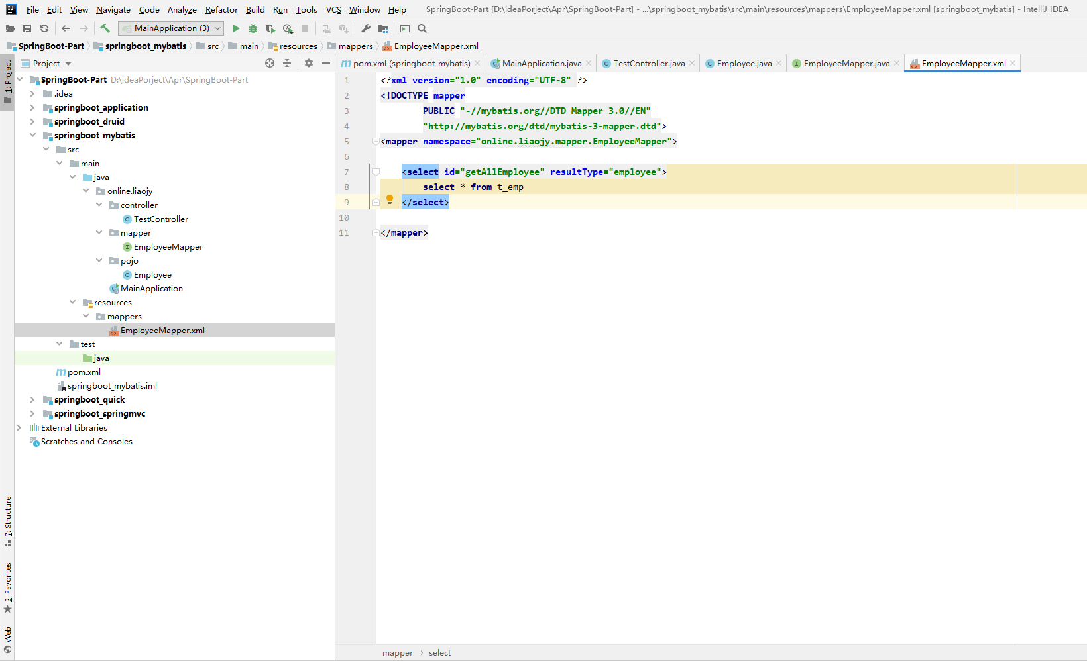This screenshot has height=661, width=1087.
Task: Open Search Everywhere magnifier icon
Action: (x=422, y=28)
